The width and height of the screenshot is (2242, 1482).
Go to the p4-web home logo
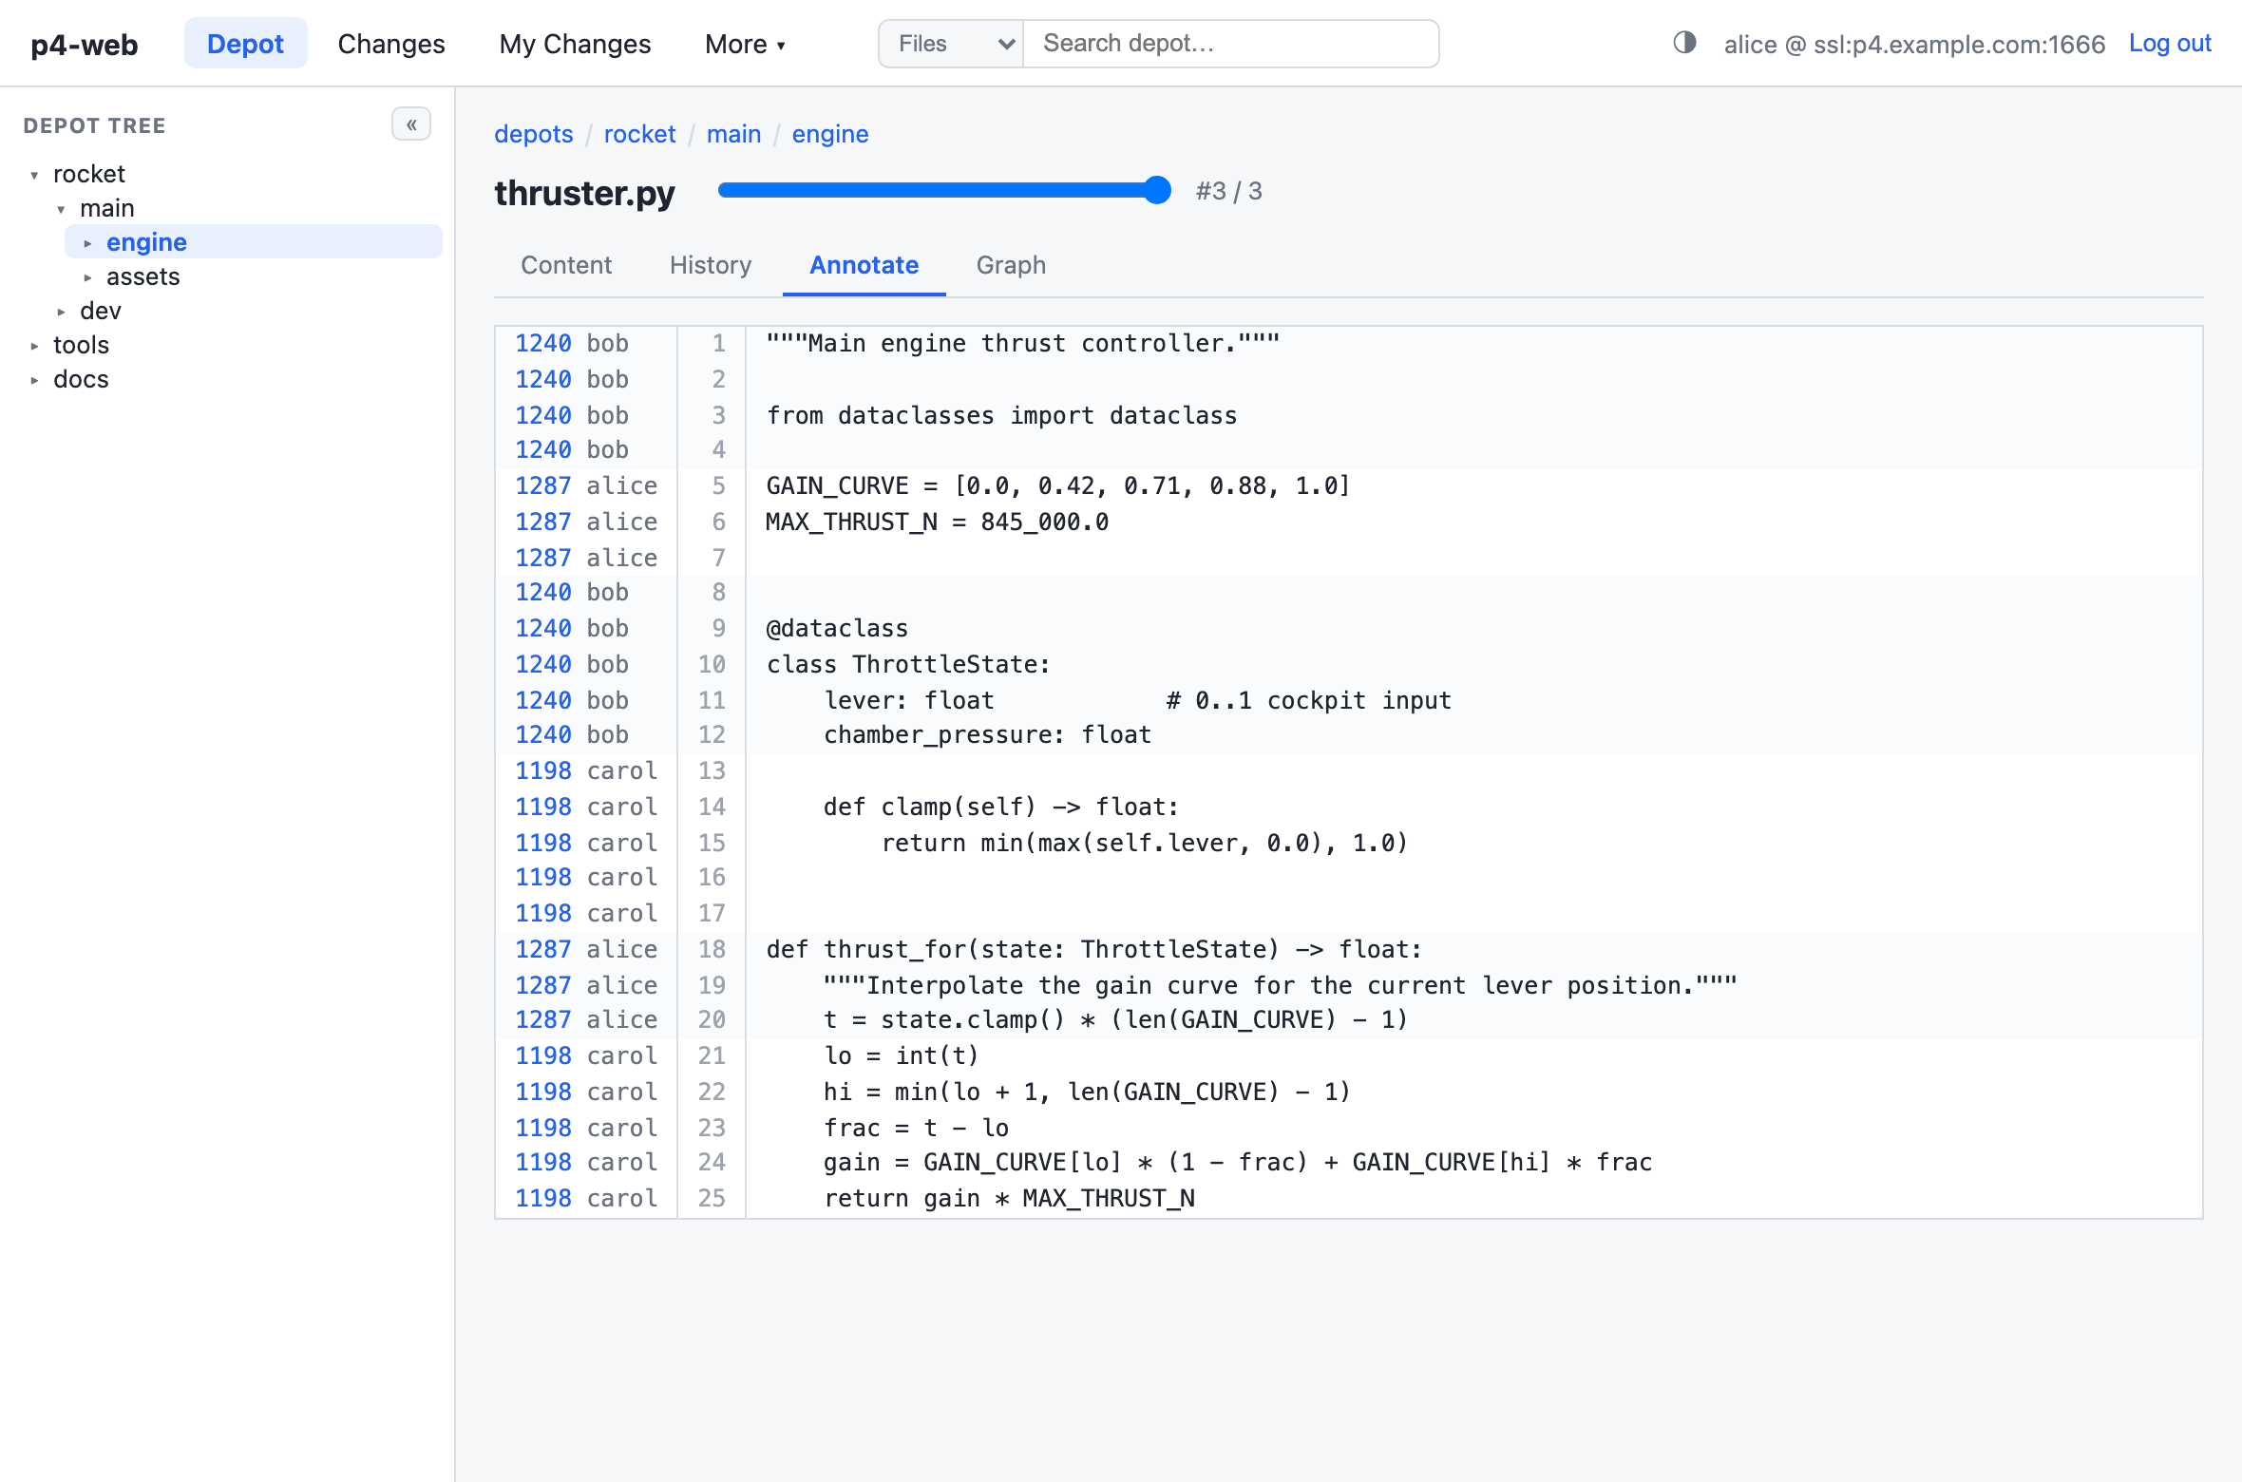[x=85, y=45]
